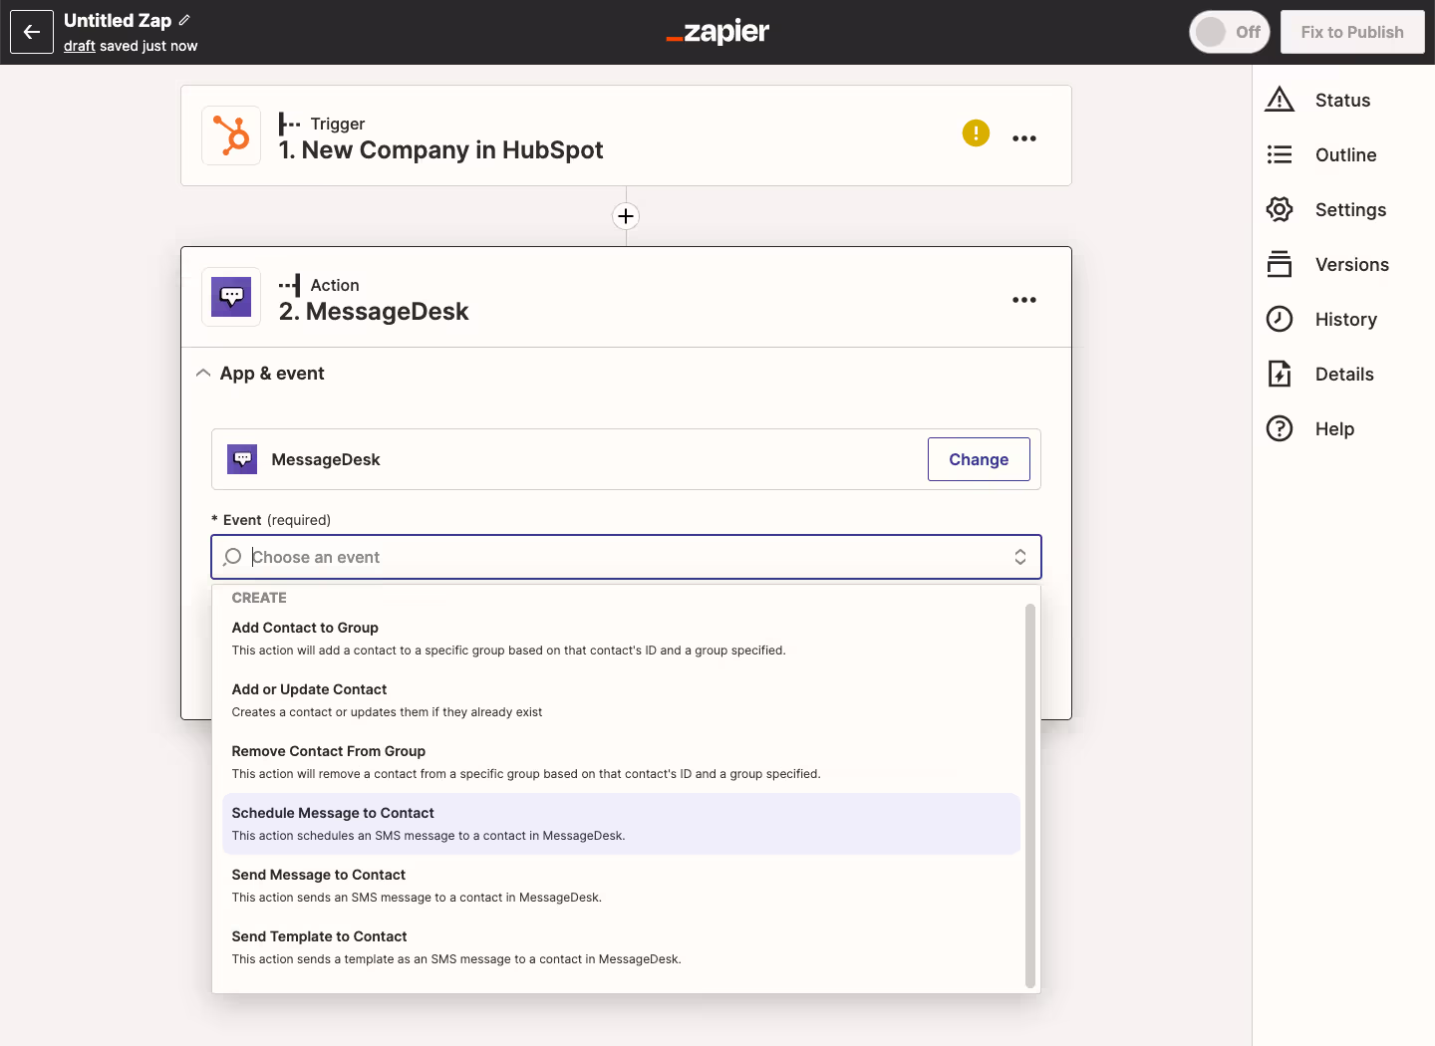This screenshot has width=1435, height=1046.
Task: Click the Help question mark icon
Action: click(1280, 428)
